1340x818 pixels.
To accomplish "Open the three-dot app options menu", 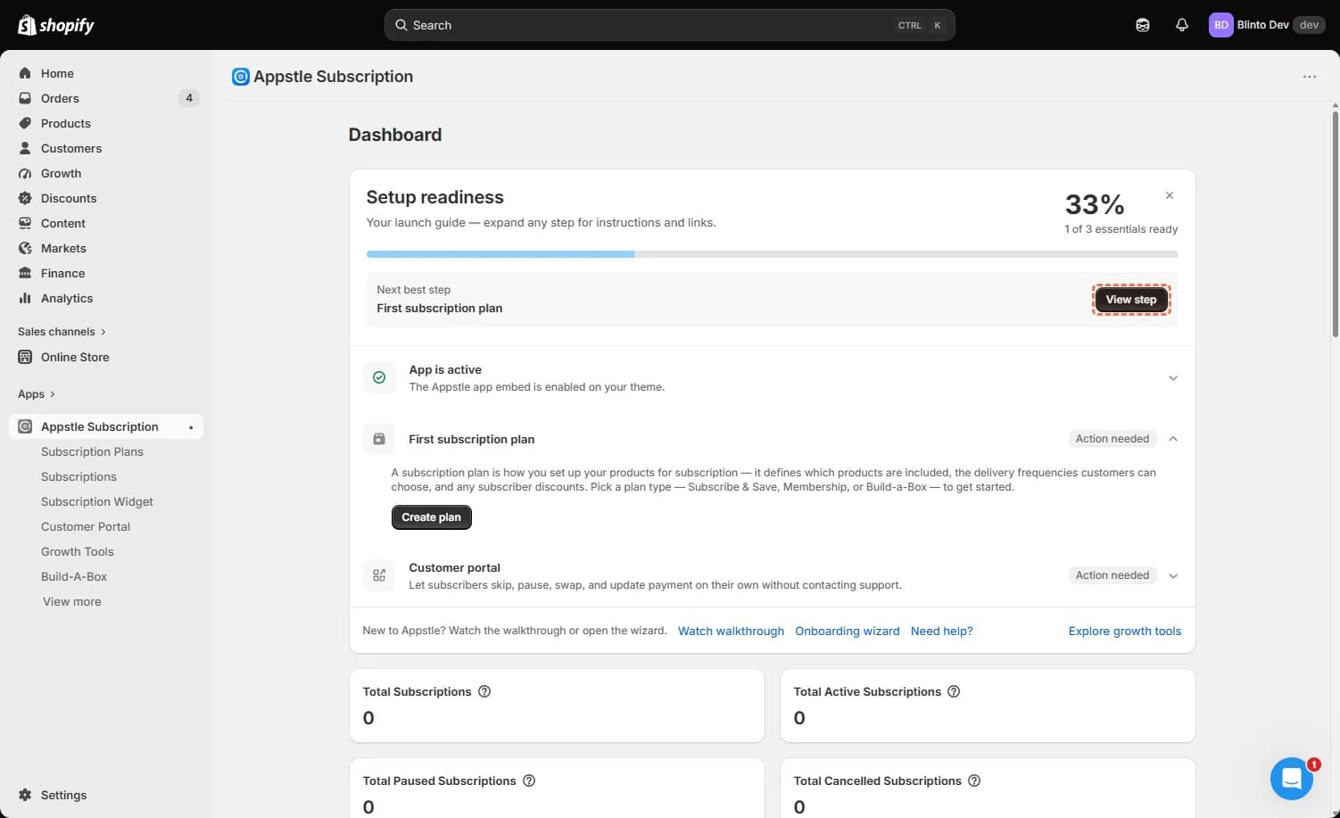I will pos(1309,77).
